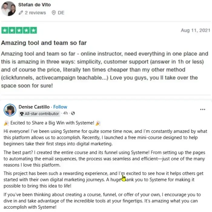Screen dimensions: 212x212
Task: Click the party popper emoji before 'Excited to Share'
Action: pyautogui.click(x=6, y=123)
